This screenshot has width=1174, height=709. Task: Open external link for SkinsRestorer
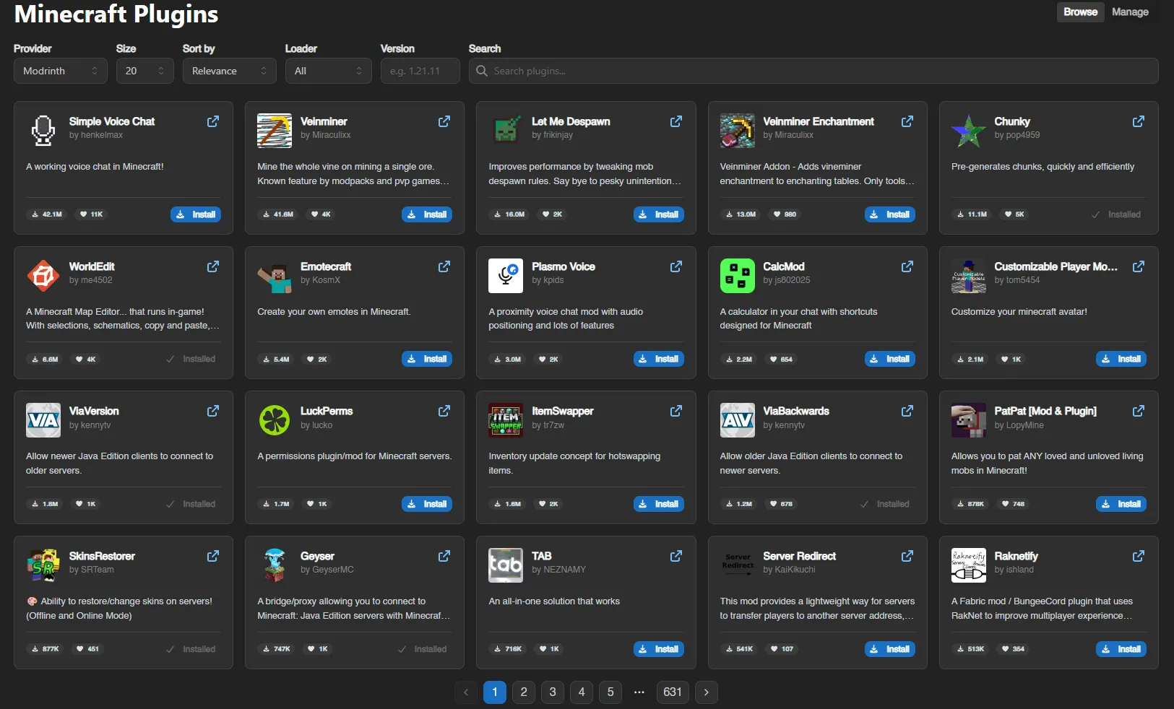pyautogui.click(x=213, y=556)
